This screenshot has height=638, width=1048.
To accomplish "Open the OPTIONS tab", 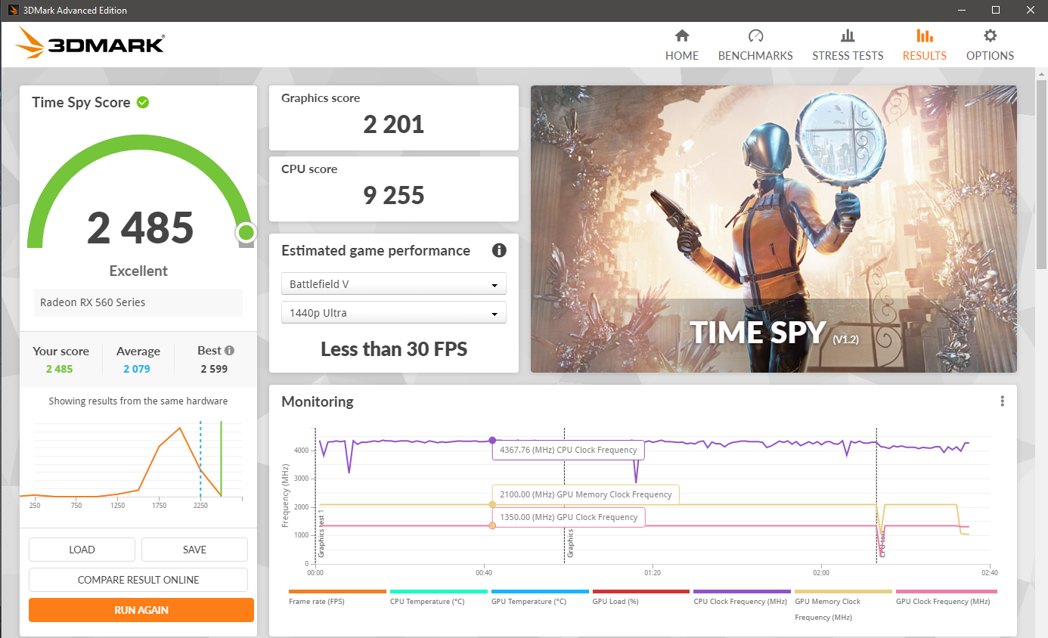I will tap(990, 45).
